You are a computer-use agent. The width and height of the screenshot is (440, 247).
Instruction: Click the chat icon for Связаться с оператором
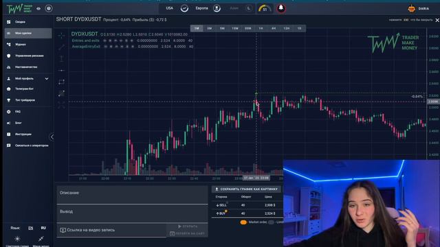9,145
